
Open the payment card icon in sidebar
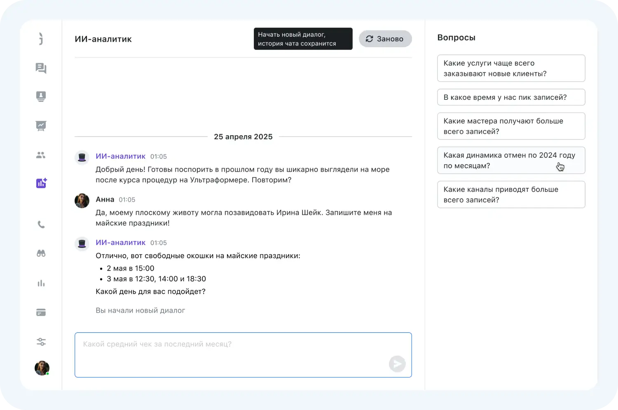point(41,313)
